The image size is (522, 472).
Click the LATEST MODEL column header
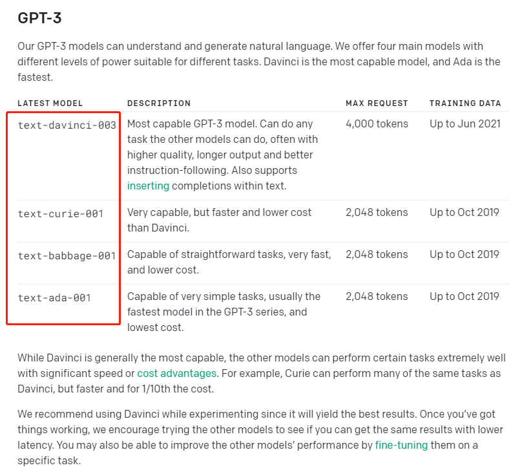[x=50, y=103]
